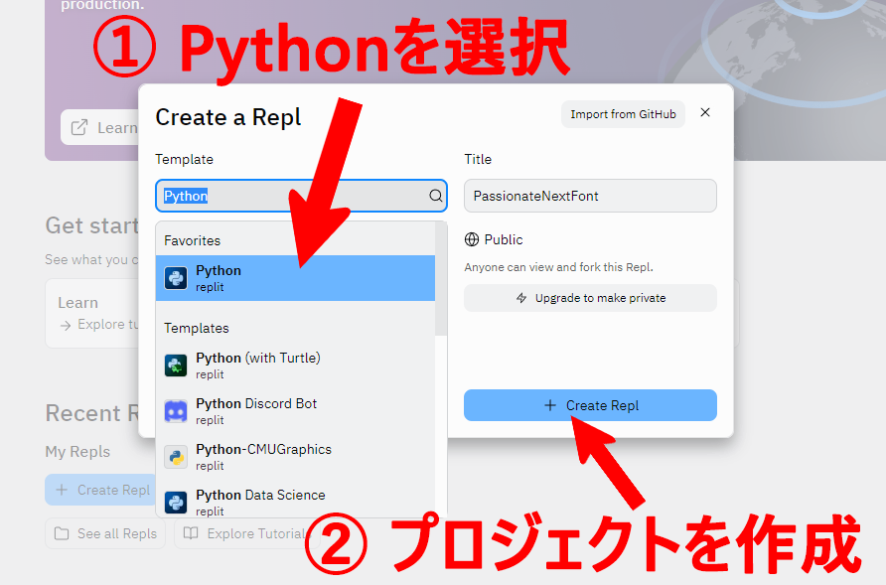Screen dimensions: 886x585
Task: Click the Discord bot template icon
Action: tap(176, 411)
